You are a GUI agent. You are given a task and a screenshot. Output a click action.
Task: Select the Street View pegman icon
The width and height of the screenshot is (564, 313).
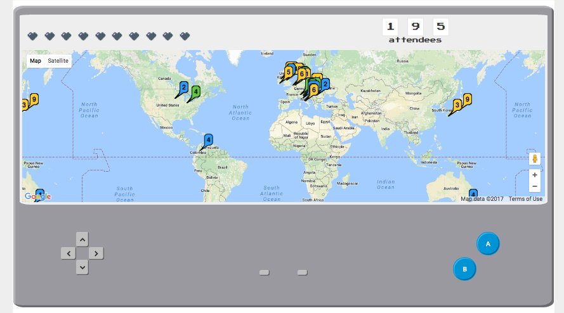(x=535, y=158)
